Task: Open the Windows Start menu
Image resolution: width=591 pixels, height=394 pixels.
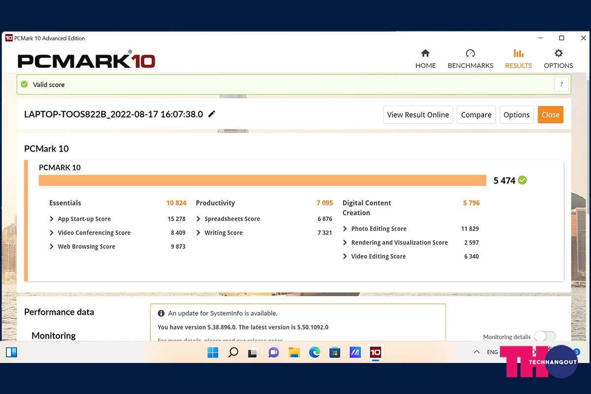Action: point(213,352)
